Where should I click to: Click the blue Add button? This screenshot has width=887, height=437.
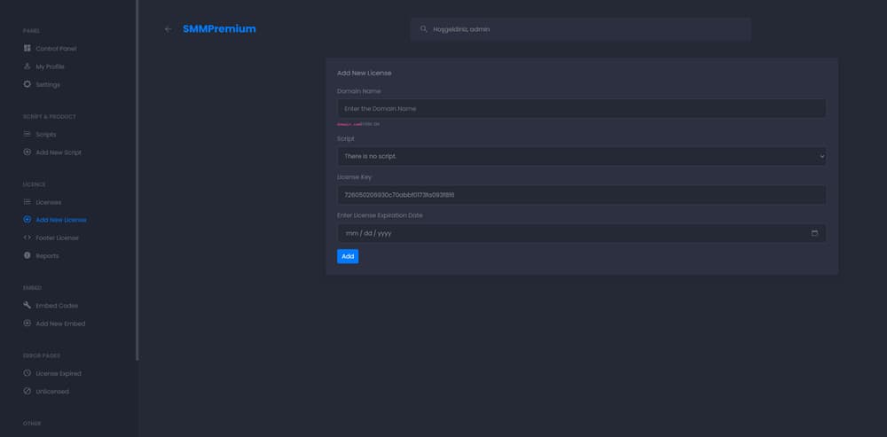[348, 256]
